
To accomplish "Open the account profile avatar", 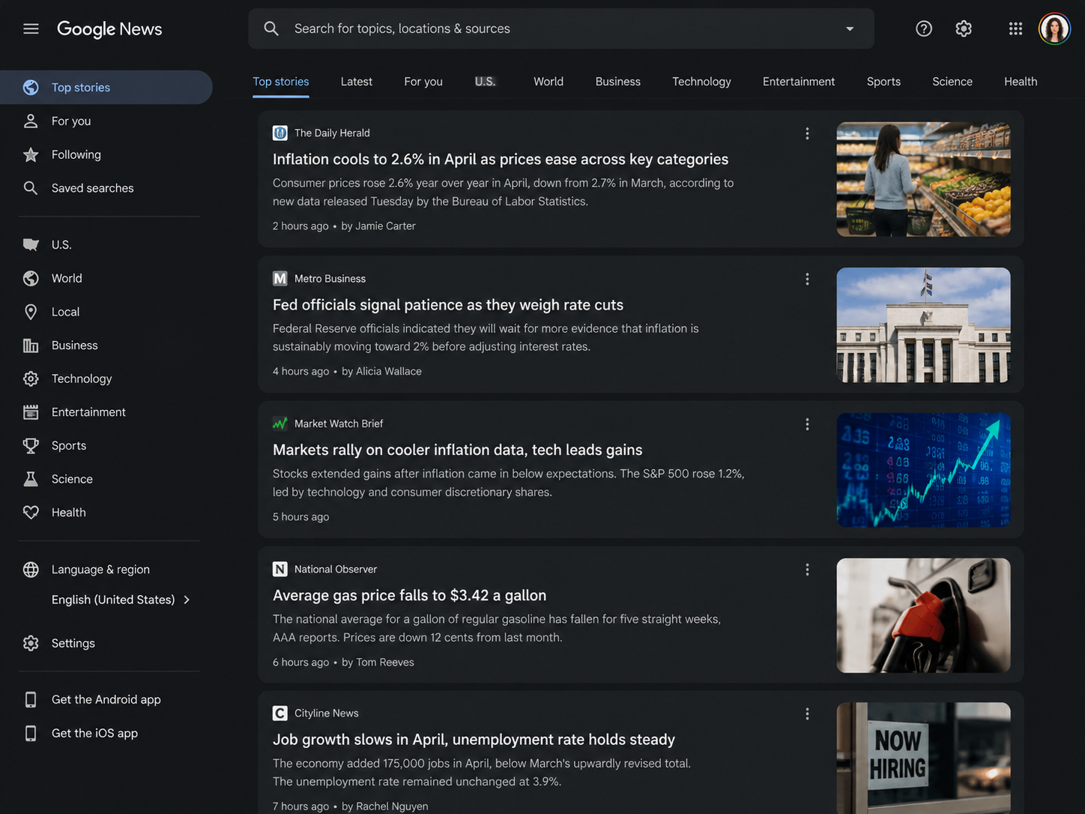I will [1054, 28].
